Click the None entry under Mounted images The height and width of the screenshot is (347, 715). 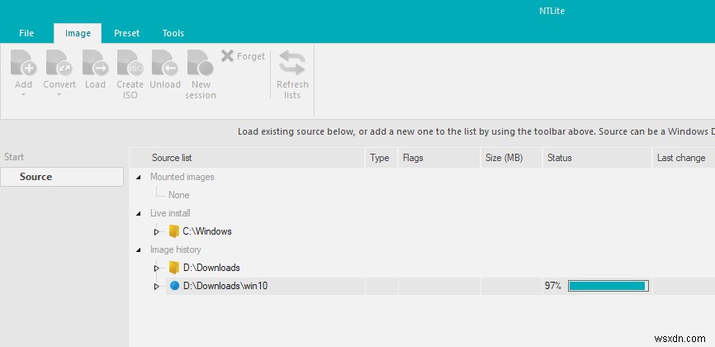click(x=178, y=195)
